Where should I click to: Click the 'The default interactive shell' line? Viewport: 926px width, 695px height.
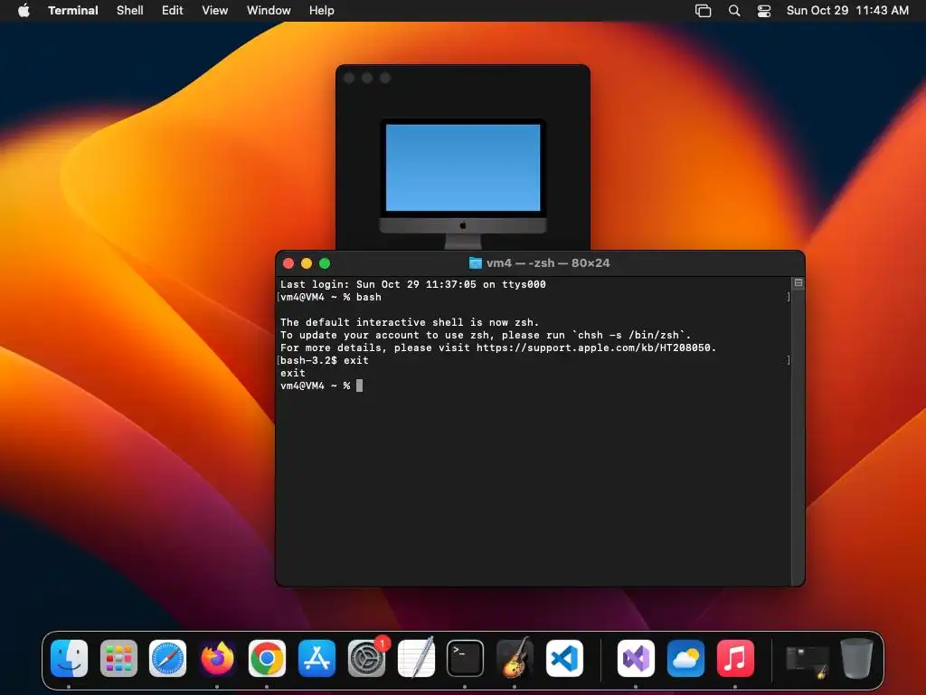[410, 323]
